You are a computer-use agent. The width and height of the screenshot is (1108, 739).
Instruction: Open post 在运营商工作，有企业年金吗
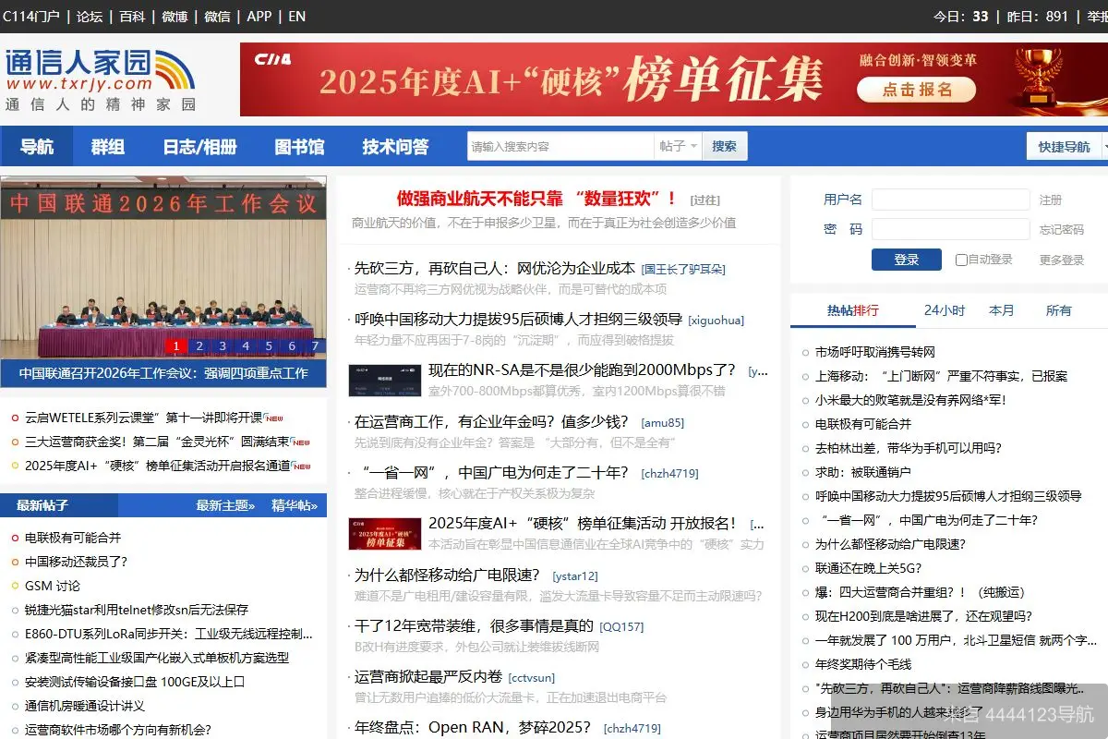coord(491,421)
